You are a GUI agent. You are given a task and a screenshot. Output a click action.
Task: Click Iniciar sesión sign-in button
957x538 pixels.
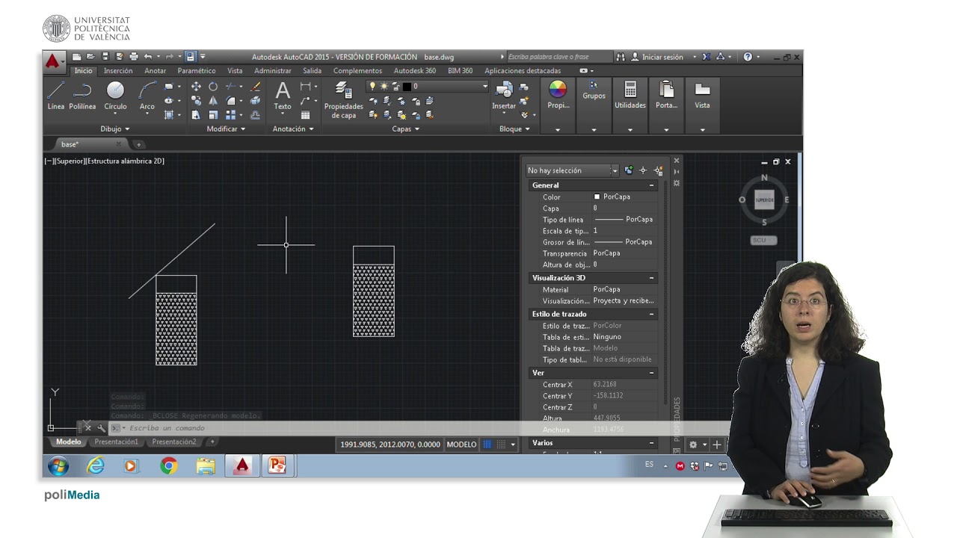click(x=657, y=57)
